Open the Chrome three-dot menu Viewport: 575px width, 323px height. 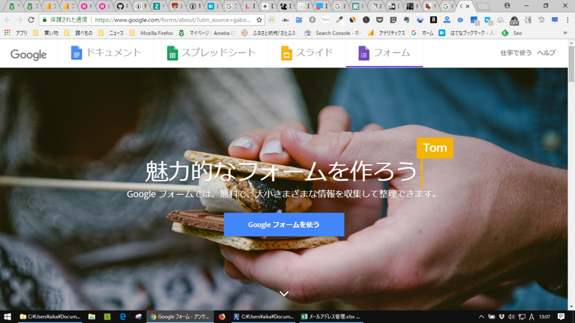point(567,20)
